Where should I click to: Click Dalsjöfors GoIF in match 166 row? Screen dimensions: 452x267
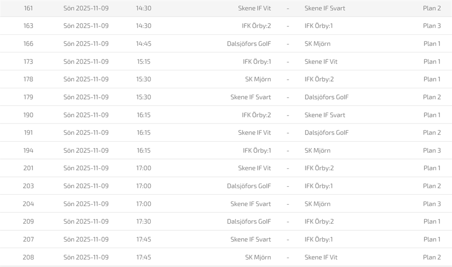click(249, 44)
